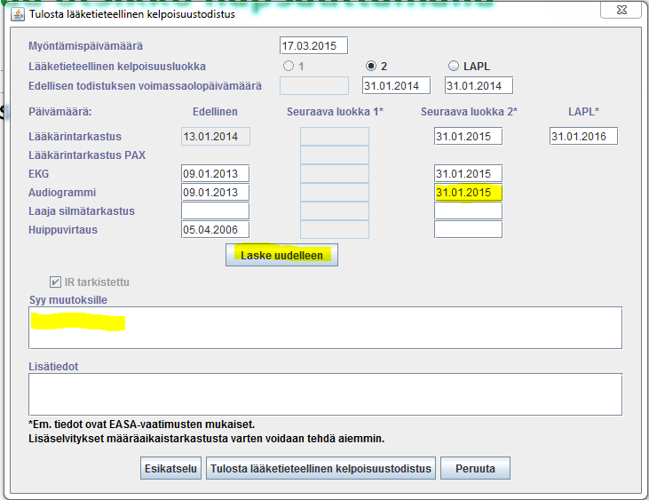Click EKG Seuraava luokka 2 date field
Image resolution: width=649 pixels, height=500 pixels.
pyautogui.click(x=468, y=173)
